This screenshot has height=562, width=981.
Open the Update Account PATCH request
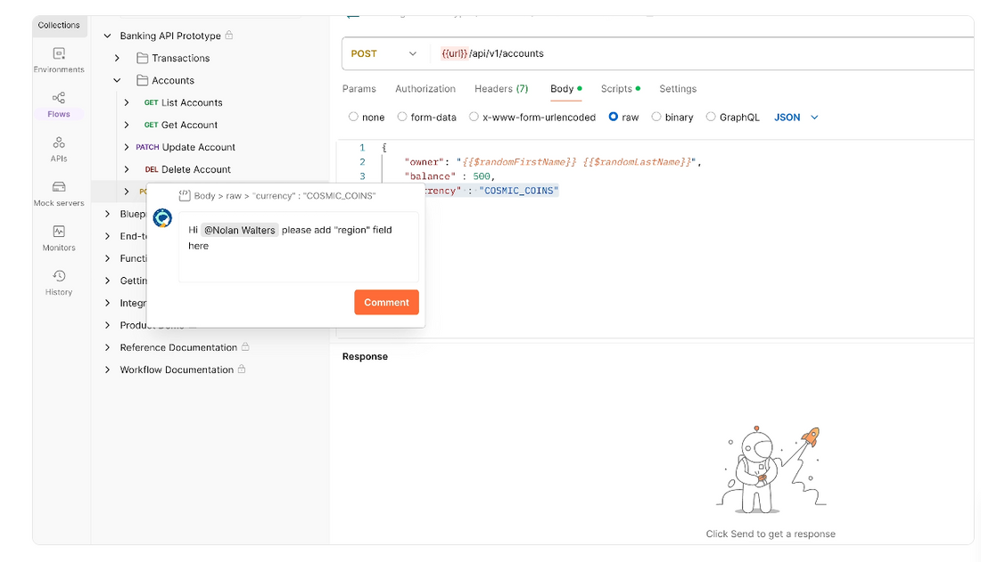click(198, 147)
